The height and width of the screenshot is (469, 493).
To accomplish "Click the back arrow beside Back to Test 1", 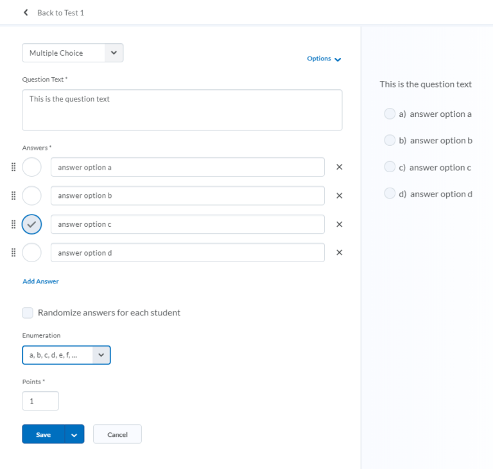I will coord(26,13).
